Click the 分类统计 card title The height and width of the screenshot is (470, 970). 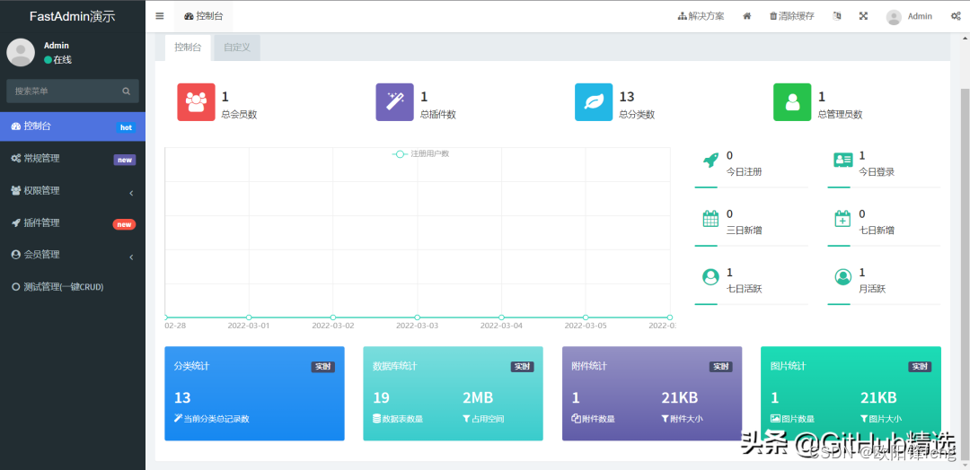tap(192, 366)
